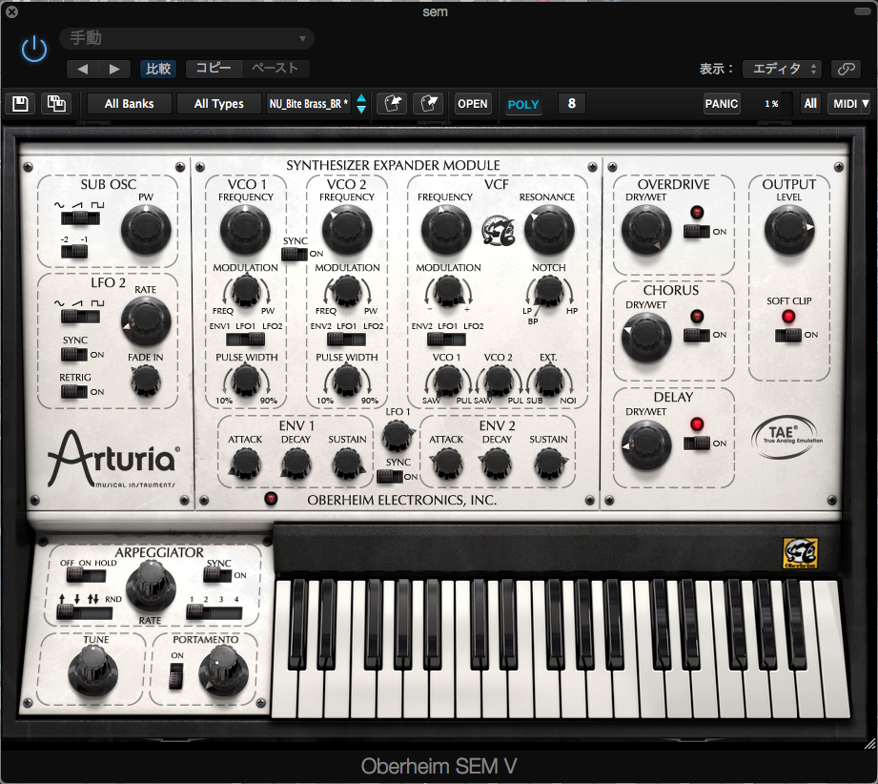This screenshot has width=878, height=784.
Task: Click the VCF modulation source ENV2/LFO1/LFO2 switch
Action: tap(446, 339)
